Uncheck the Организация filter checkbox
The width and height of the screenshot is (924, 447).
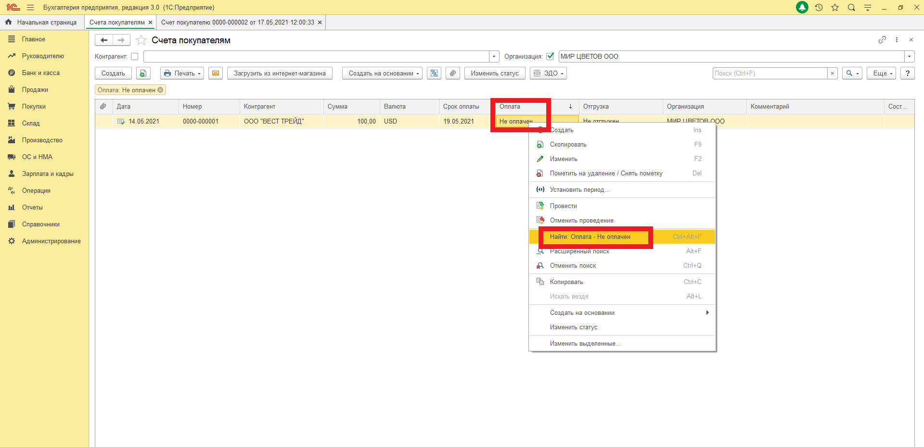(550, 56)
